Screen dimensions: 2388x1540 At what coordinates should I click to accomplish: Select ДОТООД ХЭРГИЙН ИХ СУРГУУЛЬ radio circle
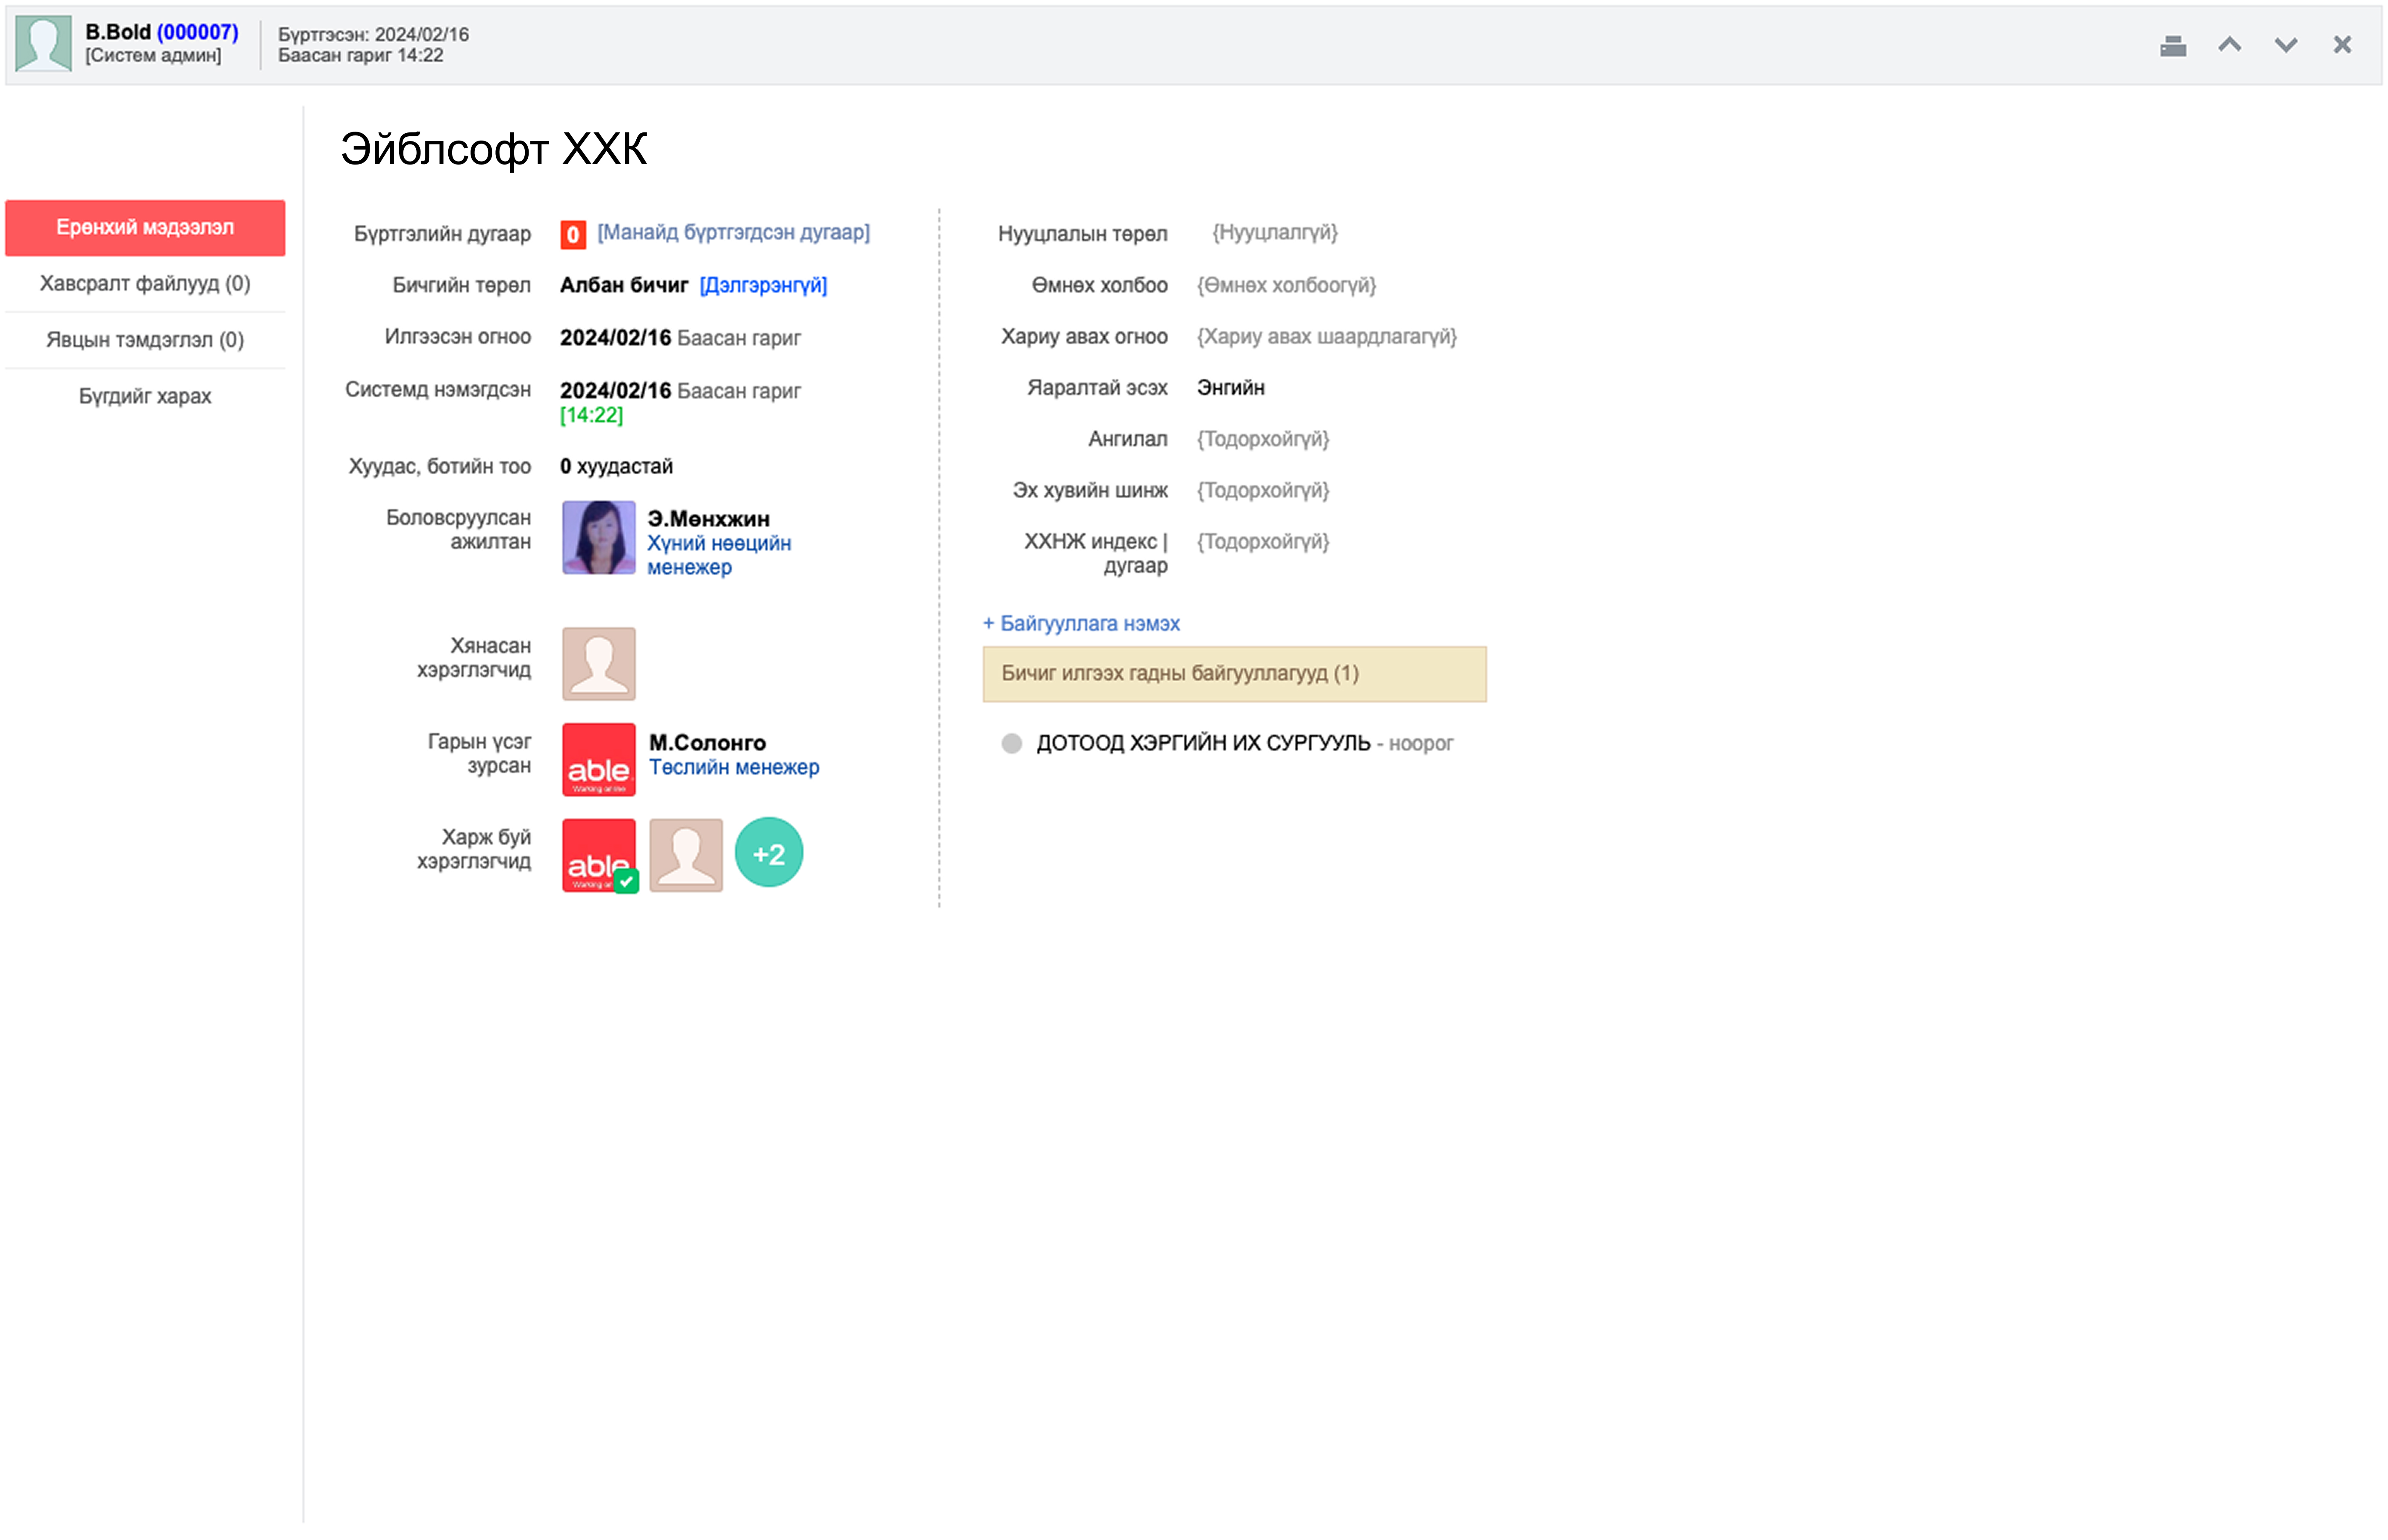point(1011,743)
